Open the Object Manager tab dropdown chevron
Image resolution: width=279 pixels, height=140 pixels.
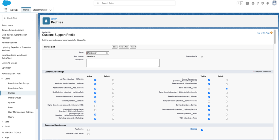[x=50, y=10]
